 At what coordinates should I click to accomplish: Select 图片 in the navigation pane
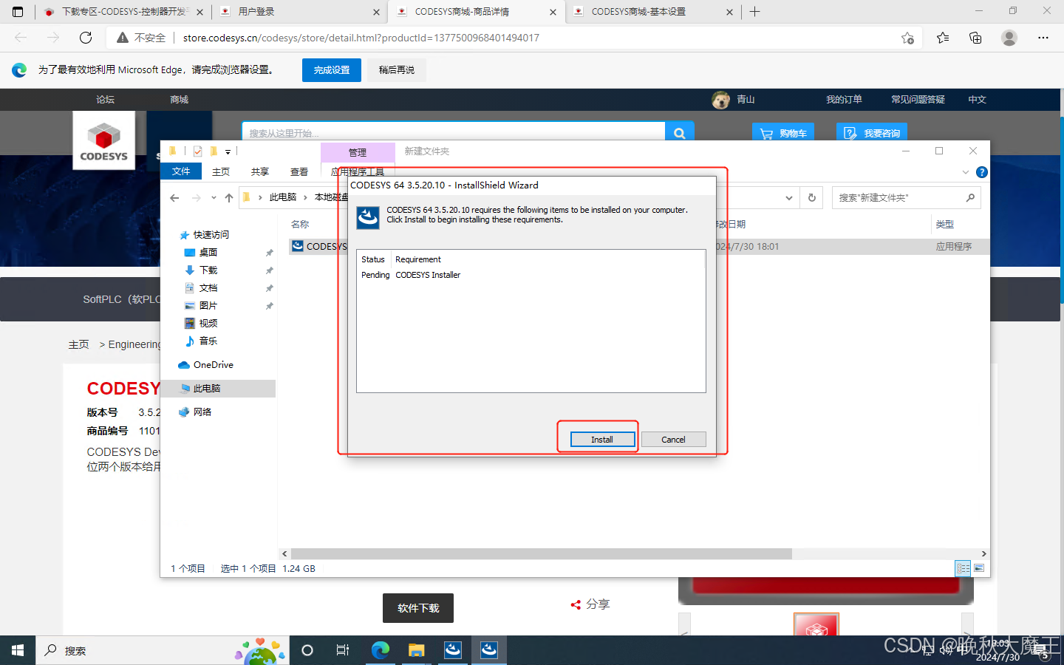point(208,306)
